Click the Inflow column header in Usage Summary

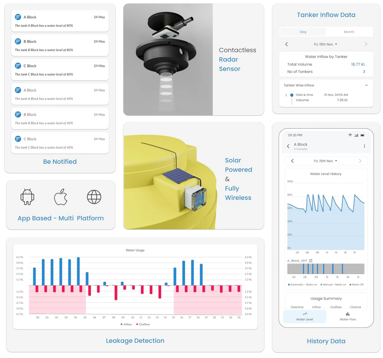[316, 307]
